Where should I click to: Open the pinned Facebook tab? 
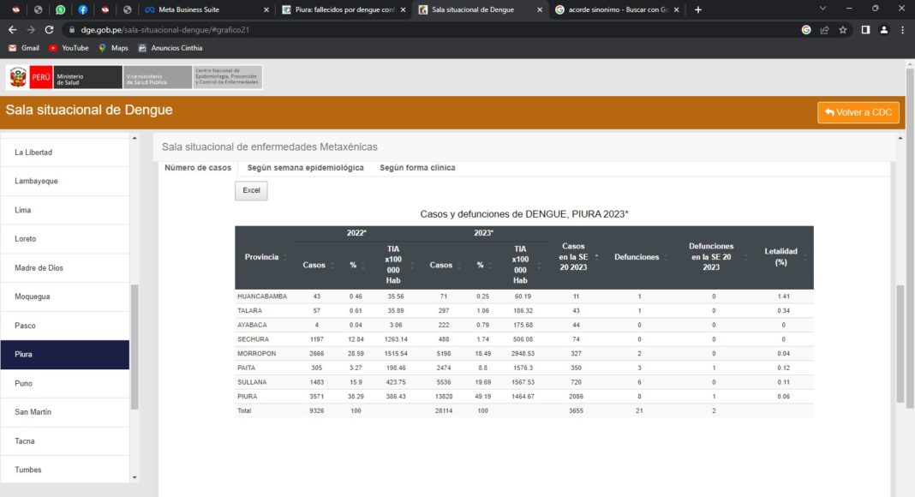[x=83, y=10]
